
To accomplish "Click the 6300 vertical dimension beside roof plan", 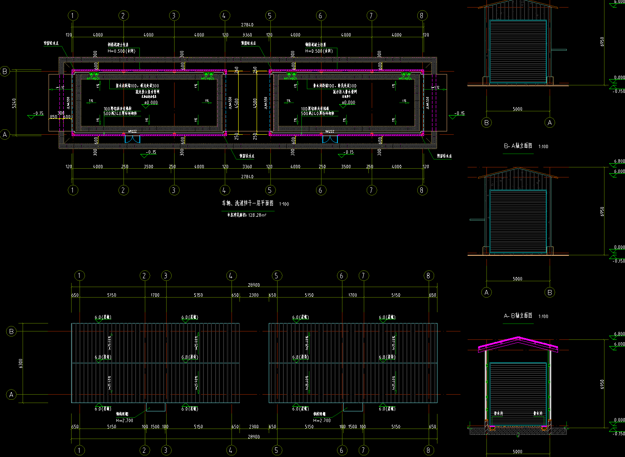I will click(x=21, y=363).
